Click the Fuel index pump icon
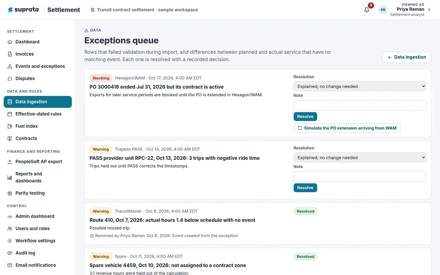 pos(10,126)
